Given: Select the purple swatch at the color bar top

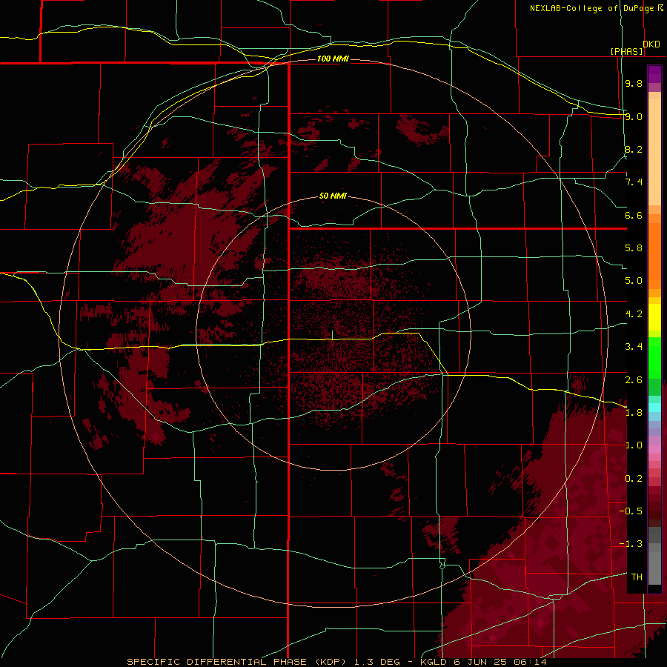Looking at the screenshot, I should click(x=654, y=74).
